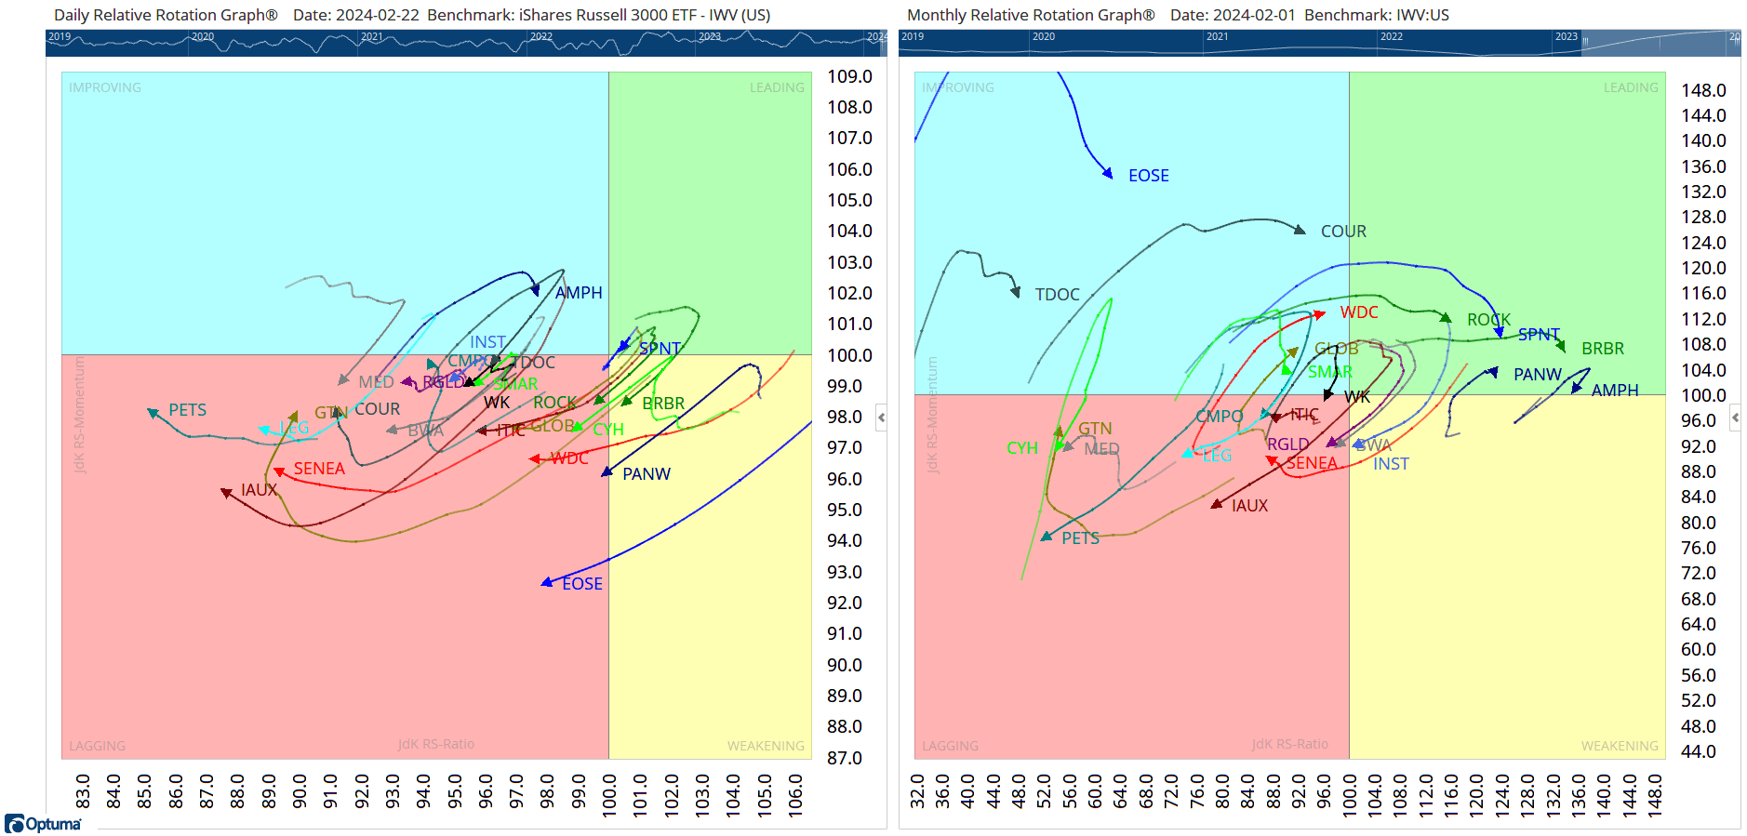Select the COUR label in the daily graph
1747x836 pixels.
378,410
